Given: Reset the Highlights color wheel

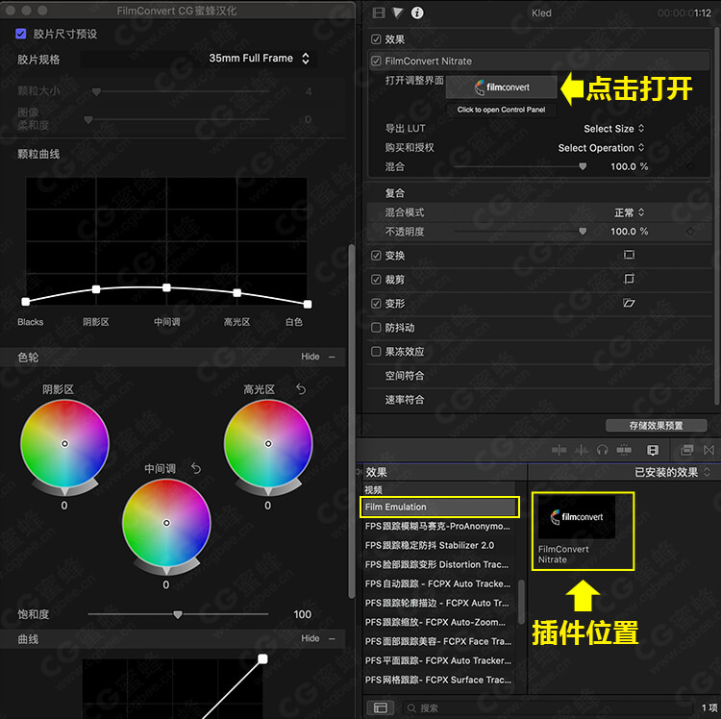Looking at the screenshot, I should click(x=301, y=389).
